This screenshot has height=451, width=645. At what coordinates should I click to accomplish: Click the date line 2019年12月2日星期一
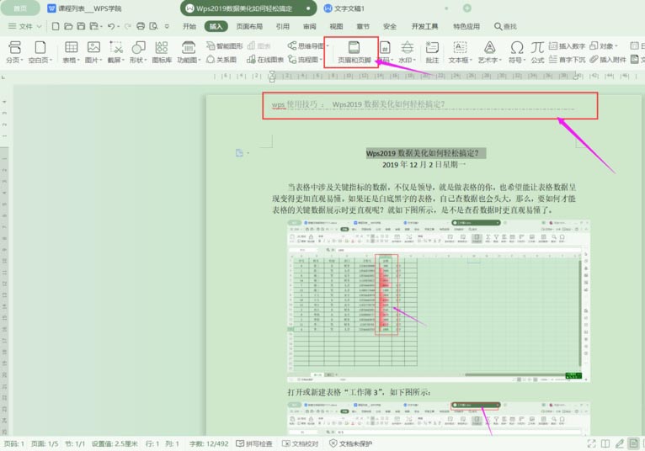pos(424,164)
